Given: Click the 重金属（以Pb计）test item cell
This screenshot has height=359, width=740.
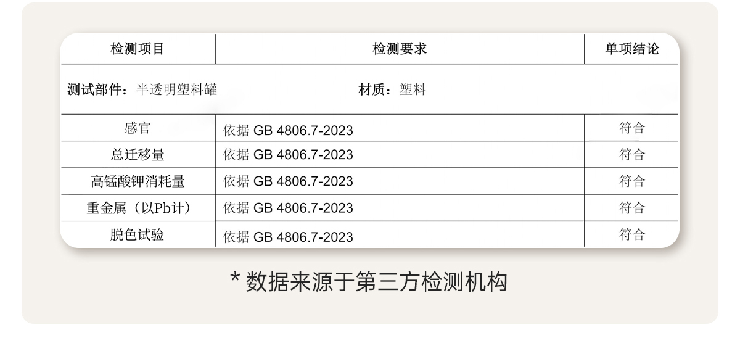Looking at the screenshot, I should [x=138, y=208].
